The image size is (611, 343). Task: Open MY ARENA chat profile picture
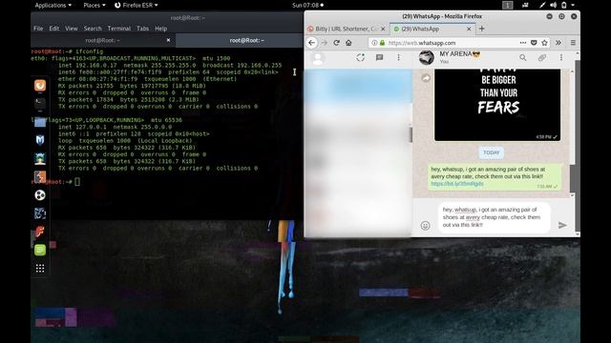click(x=427, y=57)
